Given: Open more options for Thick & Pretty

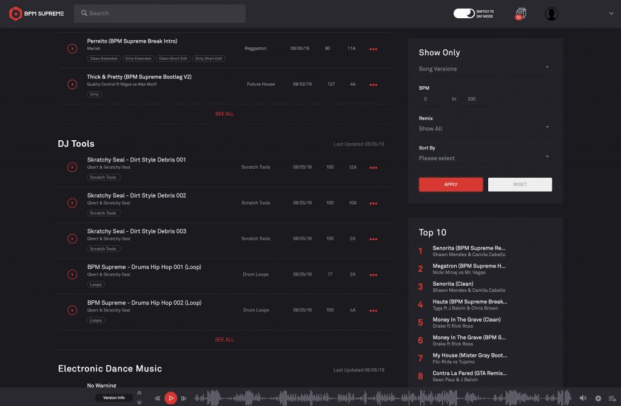Looking at the screenshot, I should click(x=373, y=85).
